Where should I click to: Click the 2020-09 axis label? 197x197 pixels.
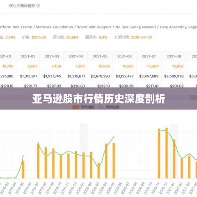tap(140, 188)
